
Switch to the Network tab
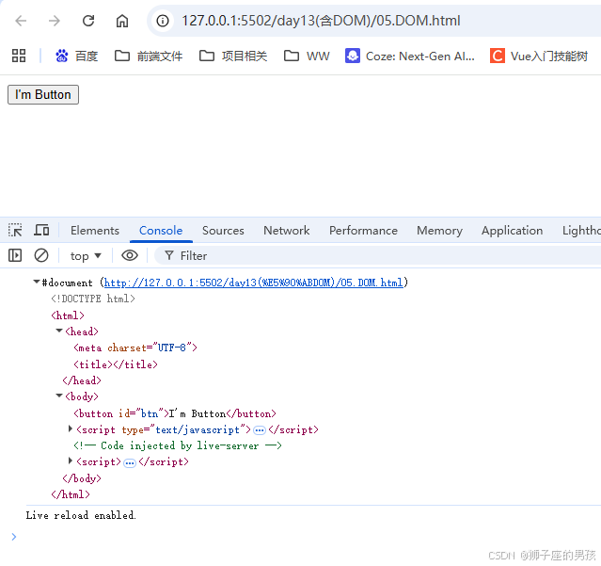(286, 230)
